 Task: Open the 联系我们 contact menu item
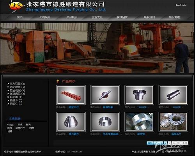coord(149,17)
